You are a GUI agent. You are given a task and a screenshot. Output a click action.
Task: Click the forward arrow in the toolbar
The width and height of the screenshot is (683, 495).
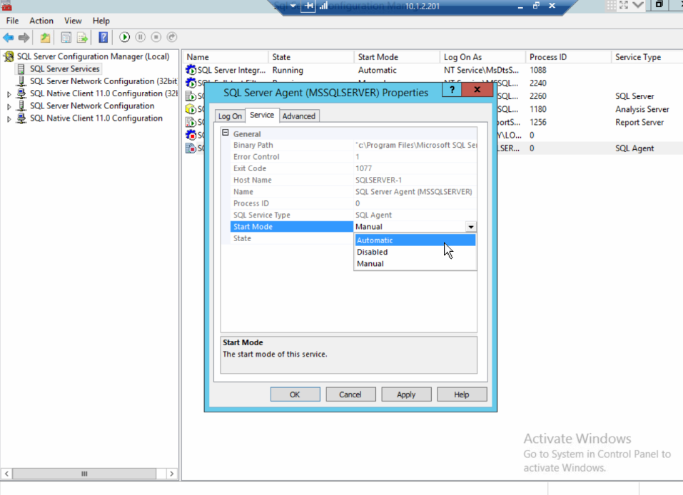24,37
